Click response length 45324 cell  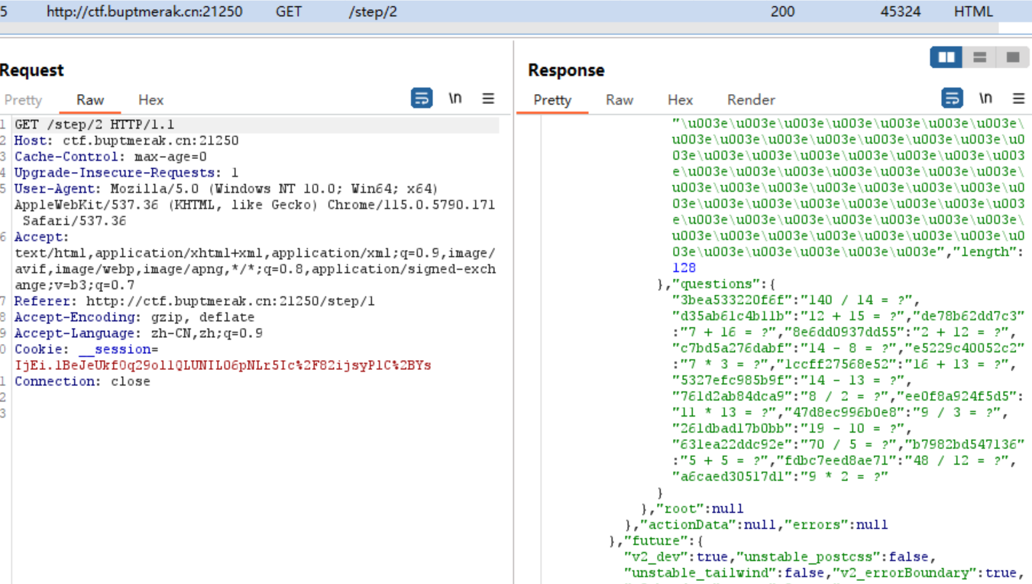(x=901, y=11)
